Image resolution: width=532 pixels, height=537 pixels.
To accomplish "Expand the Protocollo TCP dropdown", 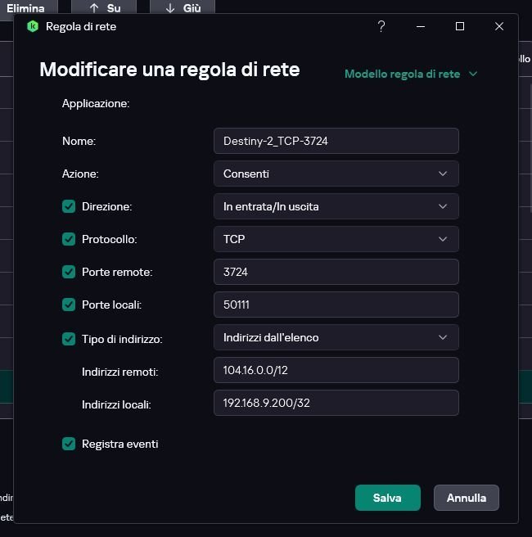I will point(336,239).
